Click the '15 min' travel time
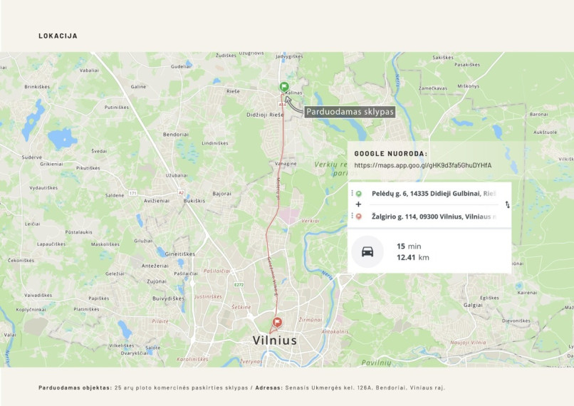Screen dimensions: 574x406 [409, 246]
